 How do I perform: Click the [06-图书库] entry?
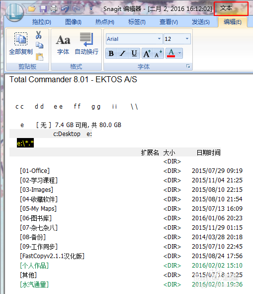click(x=36, y=218)
